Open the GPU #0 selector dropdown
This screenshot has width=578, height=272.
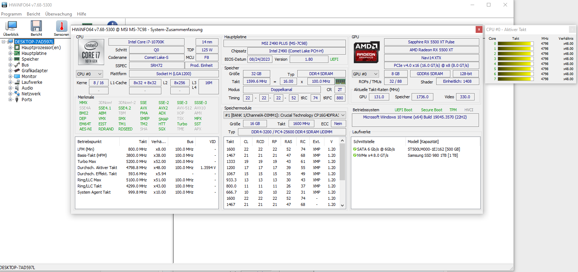[x=365, y=74]
